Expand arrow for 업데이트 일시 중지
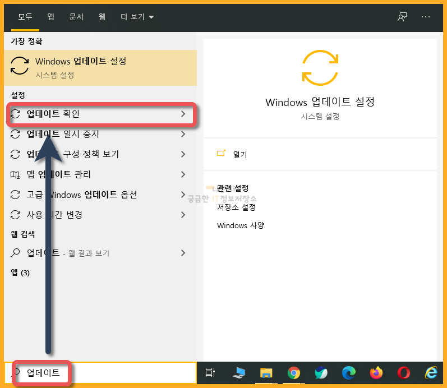This screenshot has width=447, height=388. pos(183,134)
